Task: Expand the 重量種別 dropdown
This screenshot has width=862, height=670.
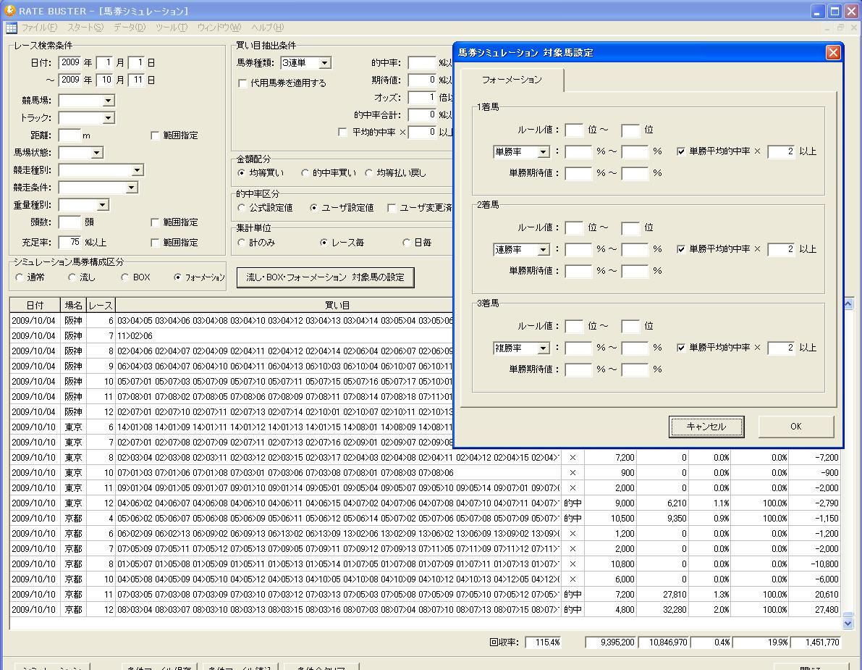Action: (x=103, y=205)
